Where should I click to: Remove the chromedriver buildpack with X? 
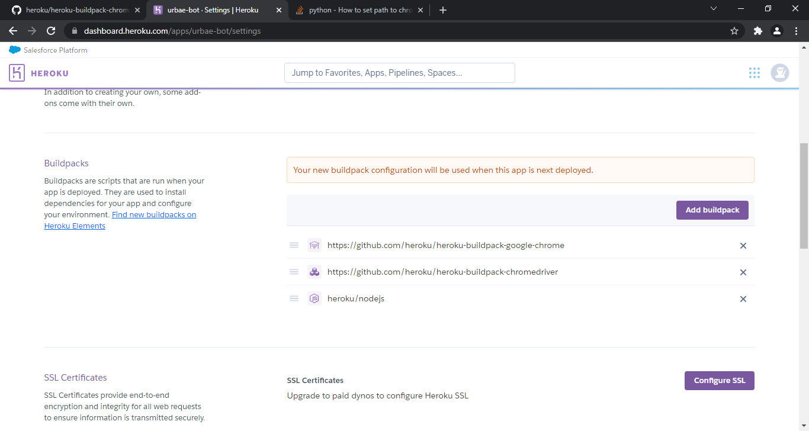[743, 272]
